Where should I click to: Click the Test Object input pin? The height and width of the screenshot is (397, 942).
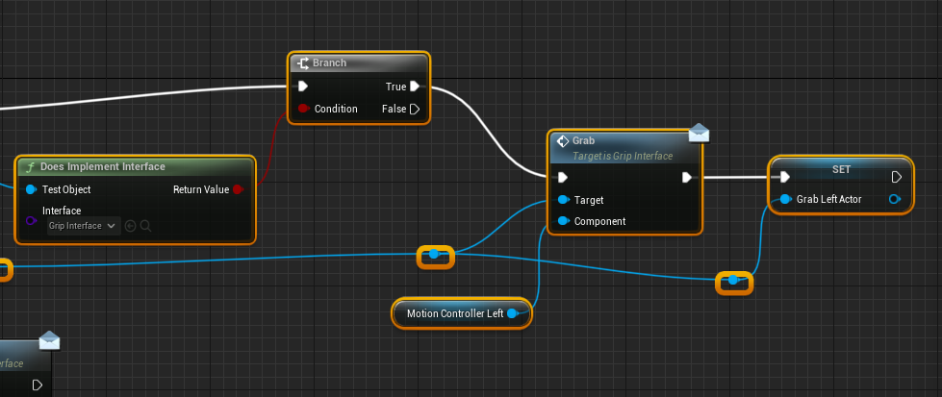coord(31,189)
